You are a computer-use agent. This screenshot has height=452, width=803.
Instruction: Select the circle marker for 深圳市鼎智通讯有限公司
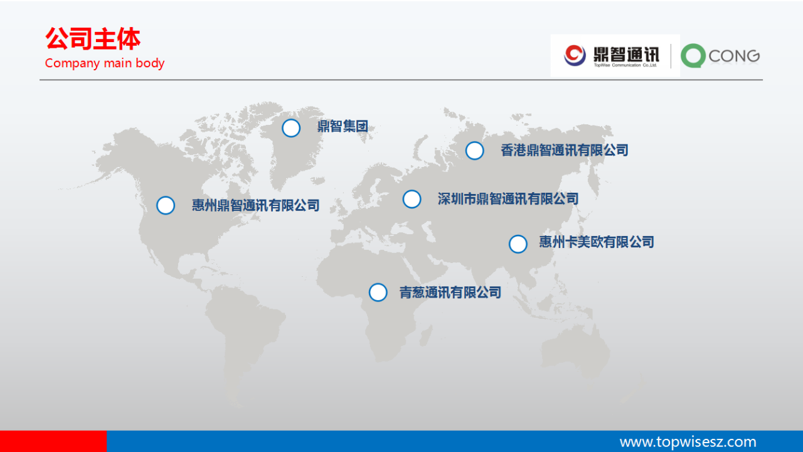tap(412, 199)
